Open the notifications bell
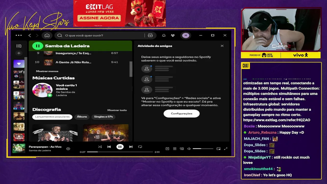The height and width of the screenshot is (184, 327). (x=164, y=35)
